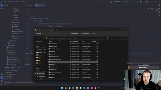Go back in File Explorer navigation
Screen dimensions: 161x90
pyautogui.click(x=35, y=38)
